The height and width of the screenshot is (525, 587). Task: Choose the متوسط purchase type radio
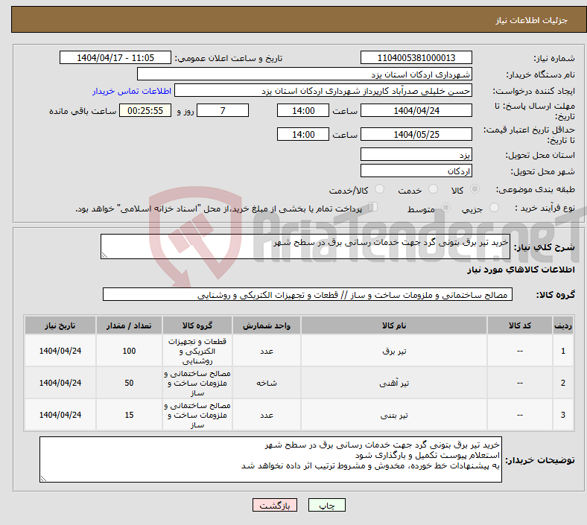445,207
